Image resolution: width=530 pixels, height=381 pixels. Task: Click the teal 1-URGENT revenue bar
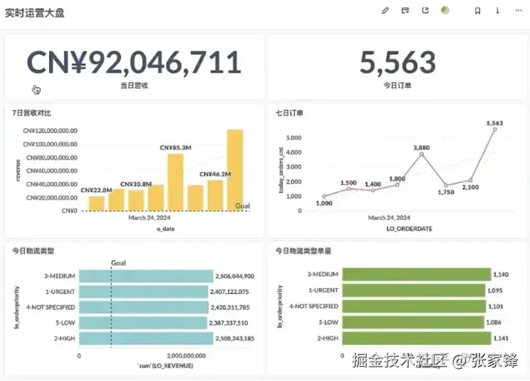(x=143, y=292)
